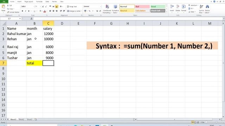Select the yellow total cell B7
This screenshot has height=126, width=225.
(34, 63)
